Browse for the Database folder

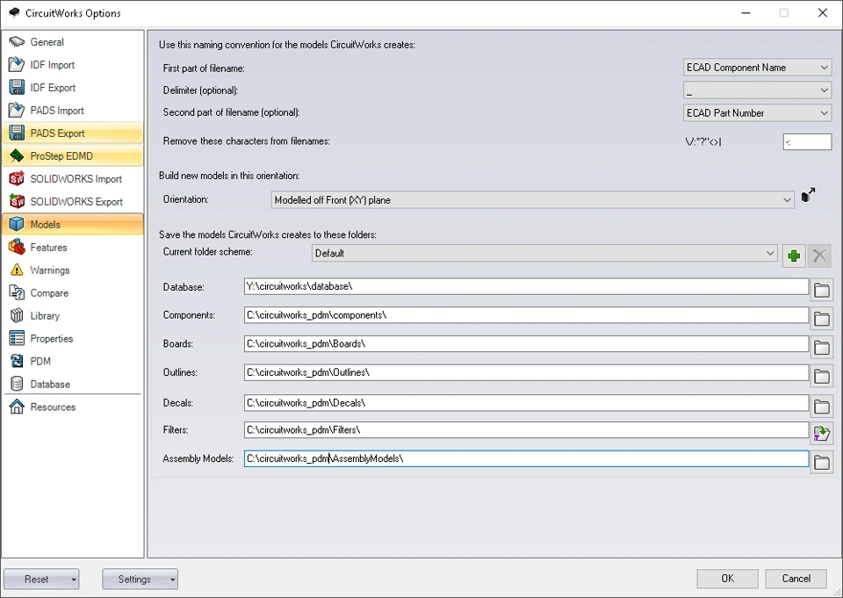click(x=822, y=290)
